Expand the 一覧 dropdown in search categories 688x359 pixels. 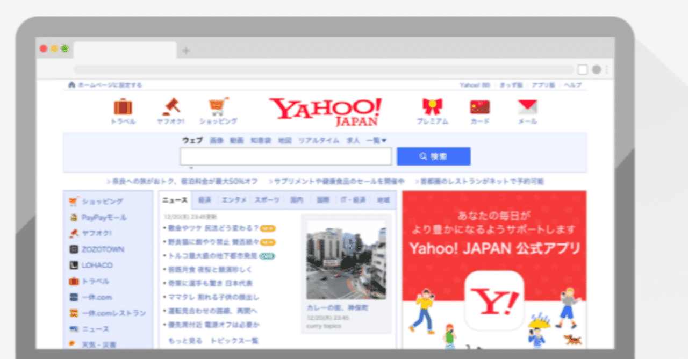coord(376,140)
